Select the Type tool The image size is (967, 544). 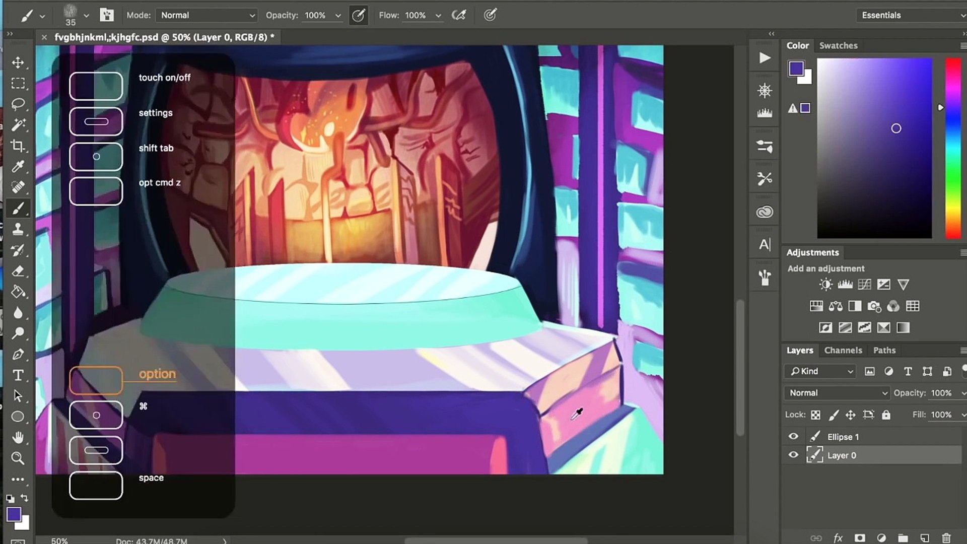coord(18,375)
